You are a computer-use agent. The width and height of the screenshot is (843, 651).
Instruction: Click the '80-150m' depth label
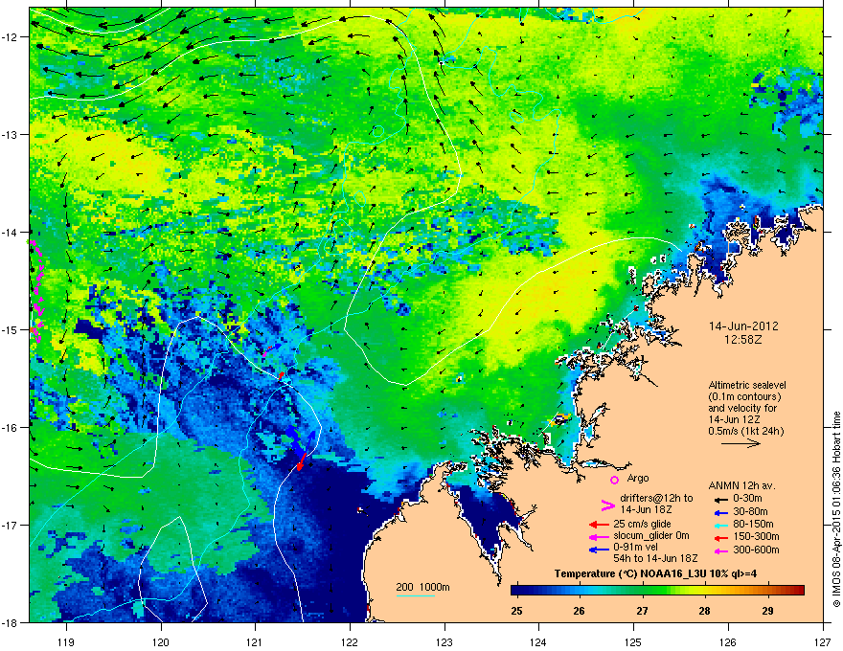pyautogui.click(x=753, y=524)
